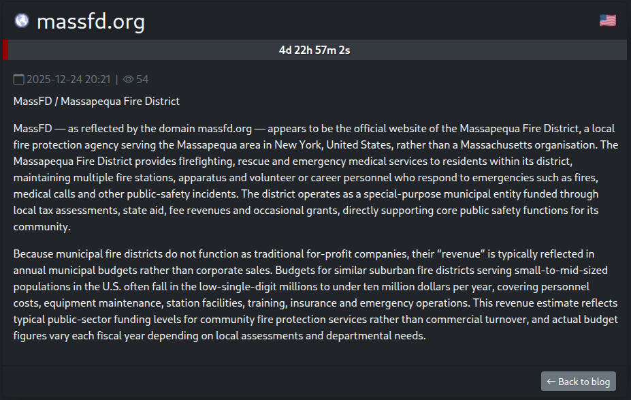
Task: Click the globe icon beside massfd.org
Action: click(22, 21)
